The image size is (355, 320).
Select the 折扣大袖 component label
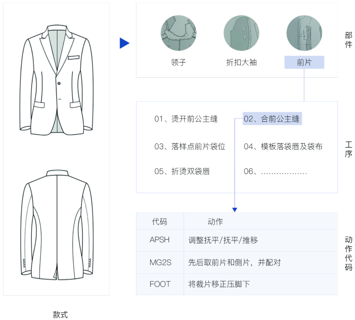click(x=241, y=62)
